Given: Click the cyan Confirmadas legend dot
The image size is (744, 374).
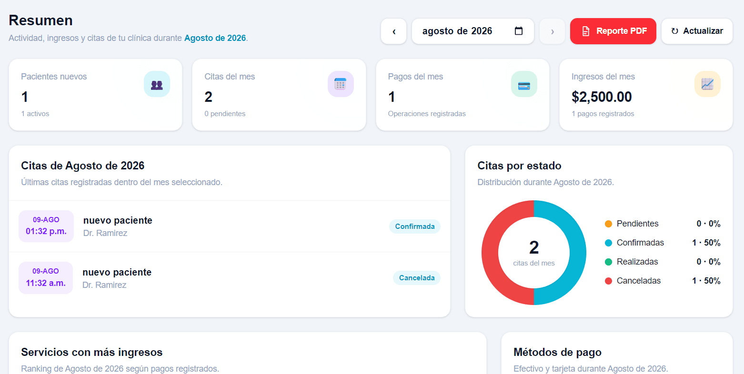Looking at the screenshot, I should (x=608, y=243).
